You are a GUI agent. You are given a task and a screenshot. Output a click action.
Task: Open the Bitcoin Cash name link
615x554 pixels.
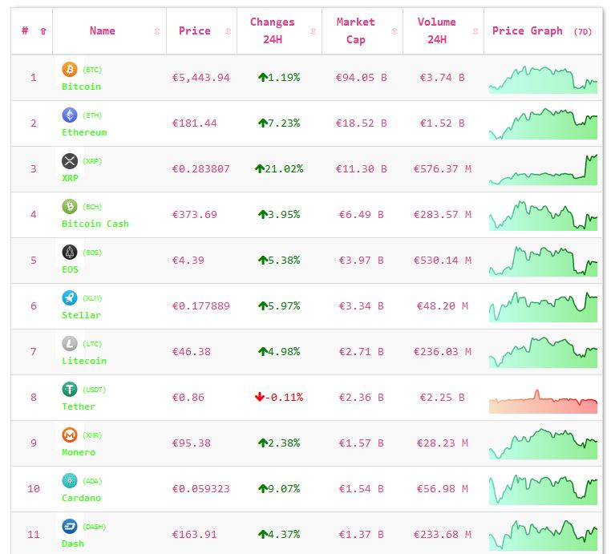95,224
